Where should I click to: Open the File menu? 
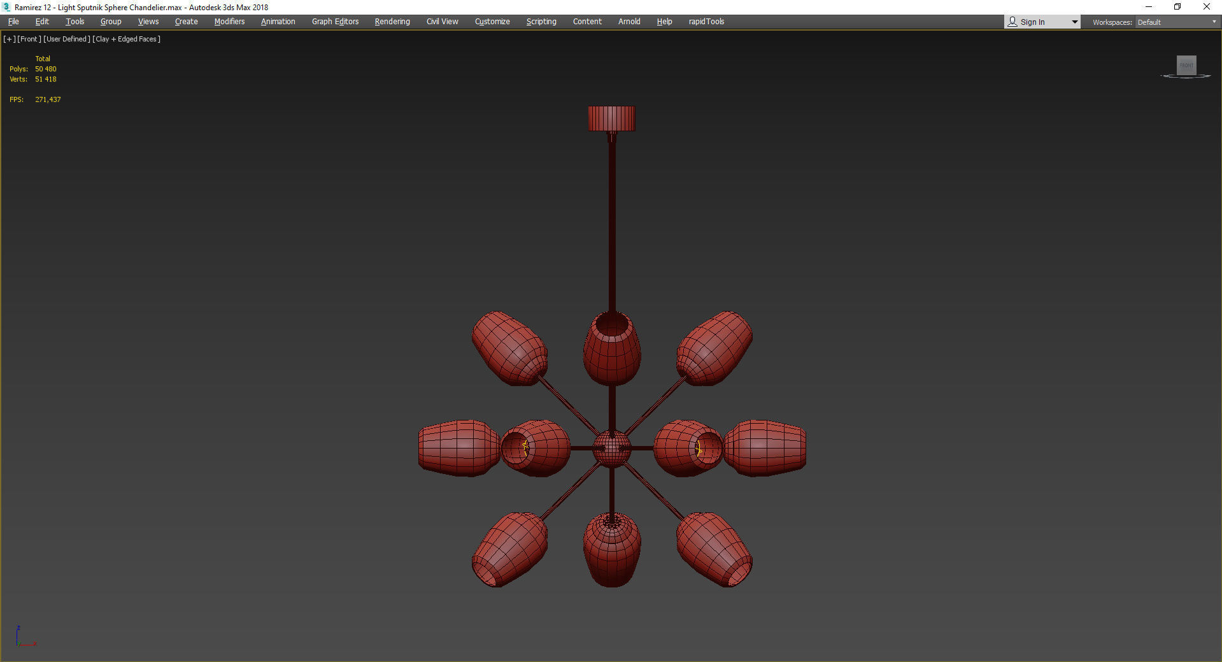(x=13, y=22)
